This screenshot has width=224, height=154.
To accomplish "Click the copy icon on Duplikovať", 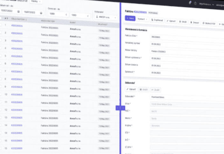I will [152, 20].
